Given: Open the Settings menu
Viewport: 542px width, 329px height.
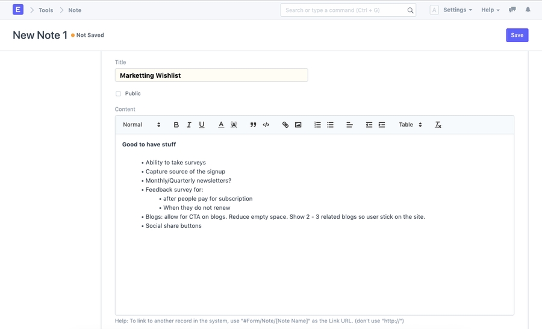Looking at the screenshot, I should [x=457, y=10].
